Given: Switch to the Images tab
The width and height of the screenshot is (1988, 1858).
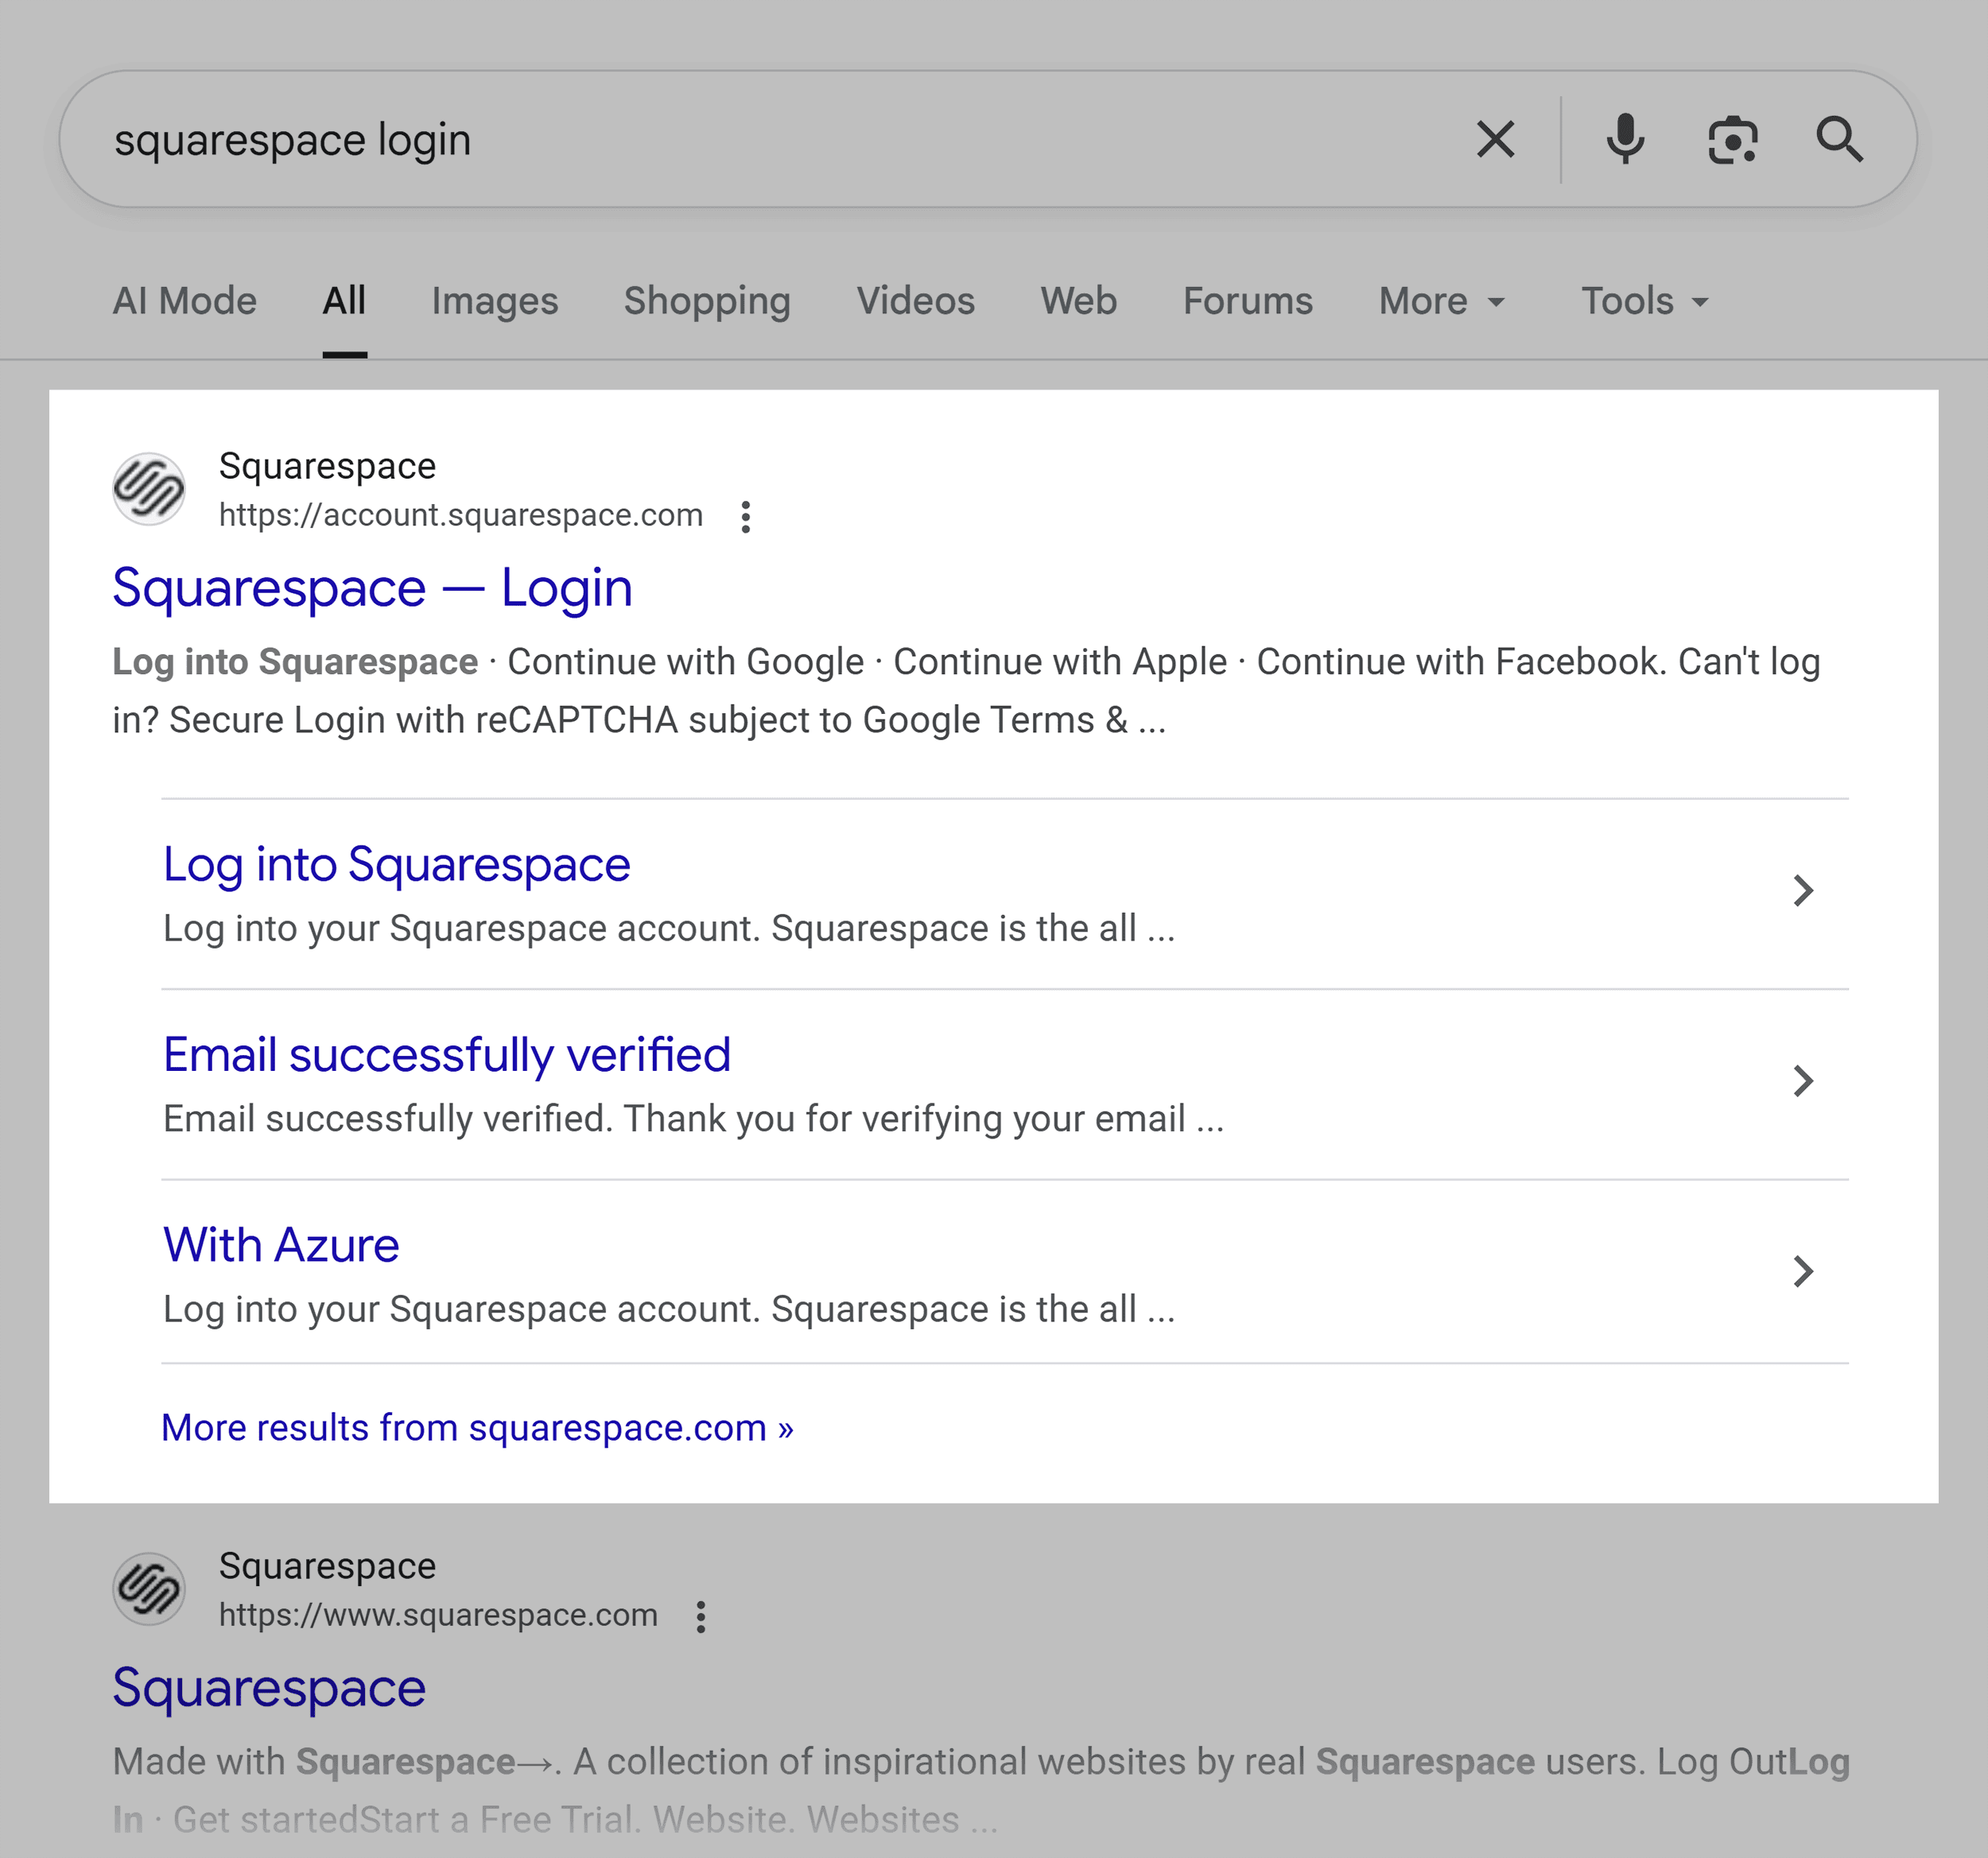Looking at the screenshot, I should coord(494,301).
